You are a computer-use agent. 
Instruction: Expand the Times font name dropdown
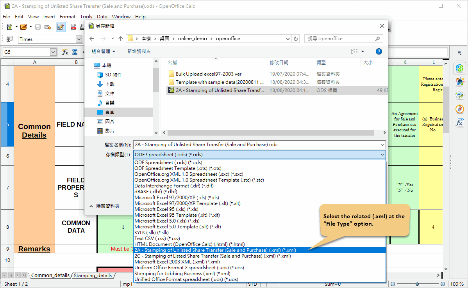pyautogui.click(x=79, y=39)
